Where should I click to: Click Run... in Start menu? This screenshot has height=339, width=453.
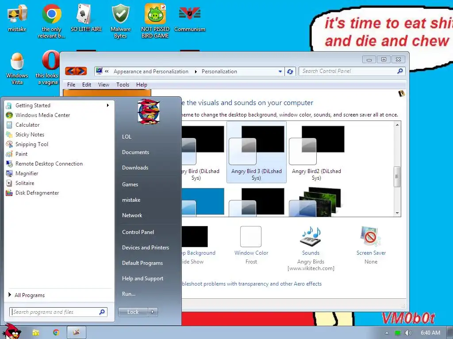(129, 294)
